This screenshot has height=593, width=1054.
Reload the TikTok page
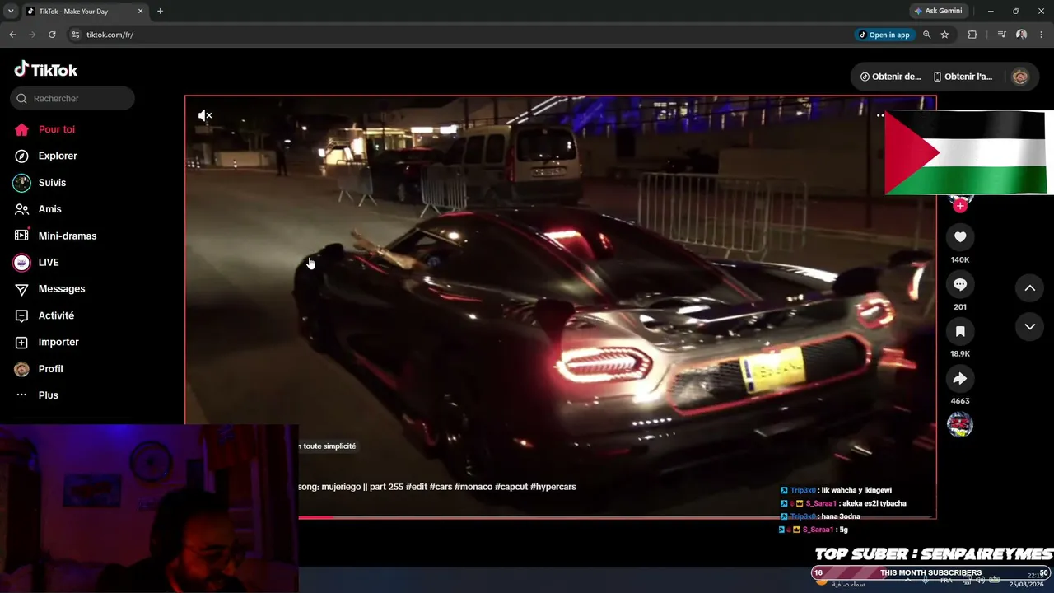(52, 35)
